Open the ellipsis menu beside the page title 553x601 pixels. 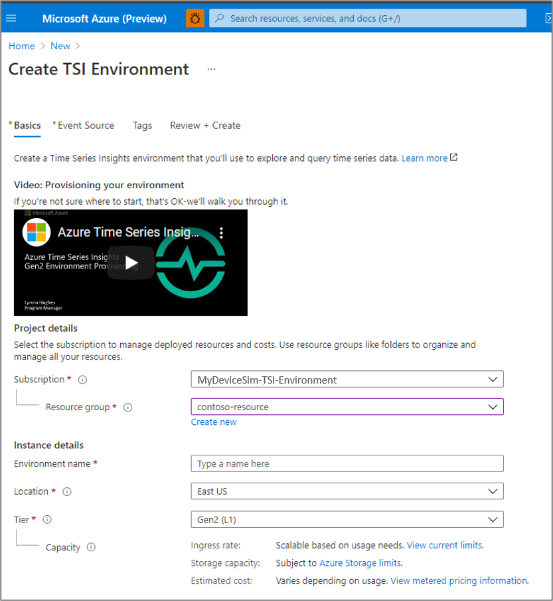coord(211,68)
